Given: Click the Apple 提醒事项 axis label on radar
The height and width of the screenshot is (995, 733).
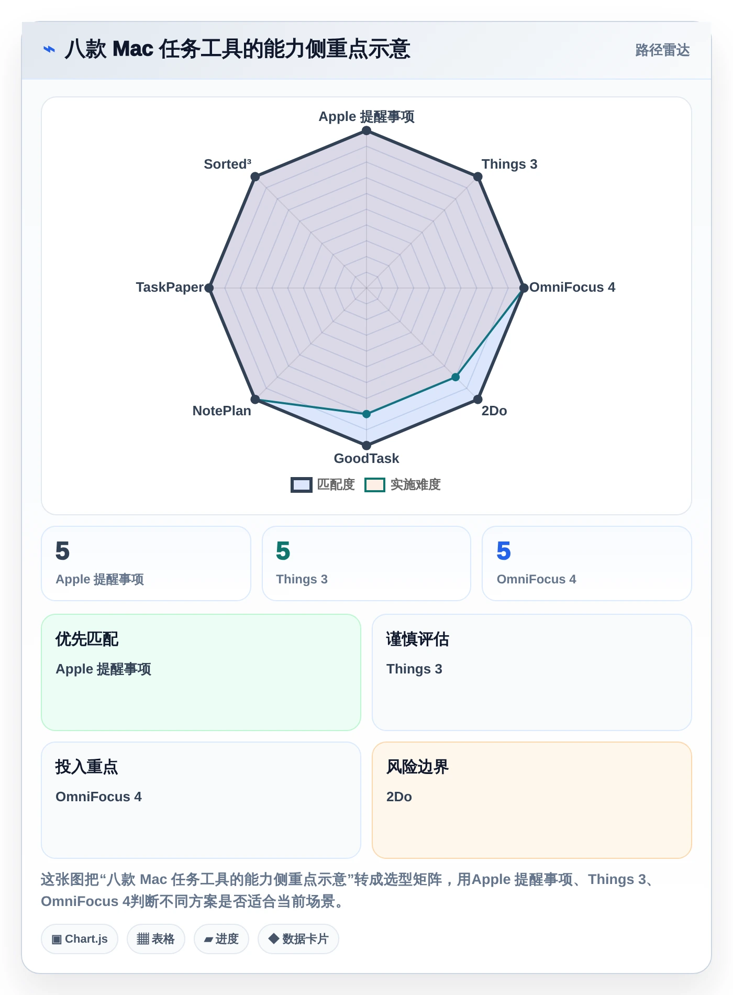Looking at the screenshot, I should tap(366, 116).
